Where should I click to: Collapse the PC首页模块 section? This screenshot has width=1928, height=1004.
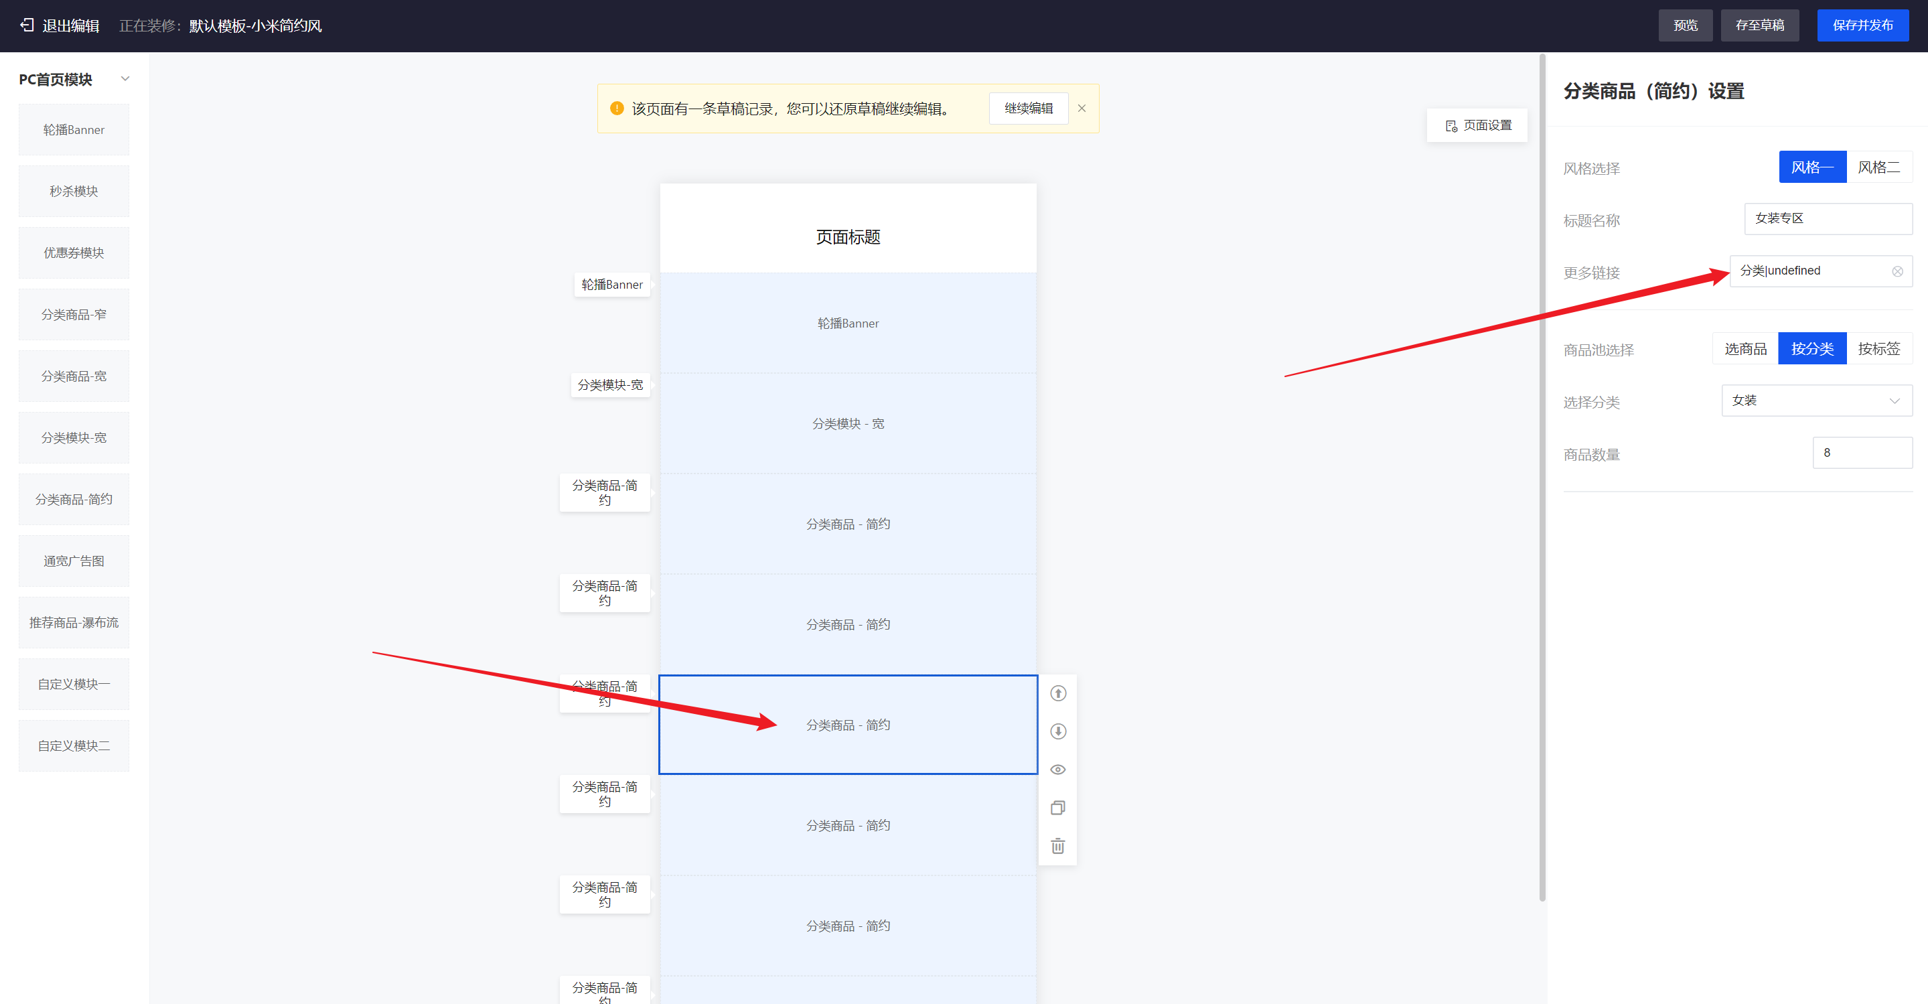click(125, 78)
